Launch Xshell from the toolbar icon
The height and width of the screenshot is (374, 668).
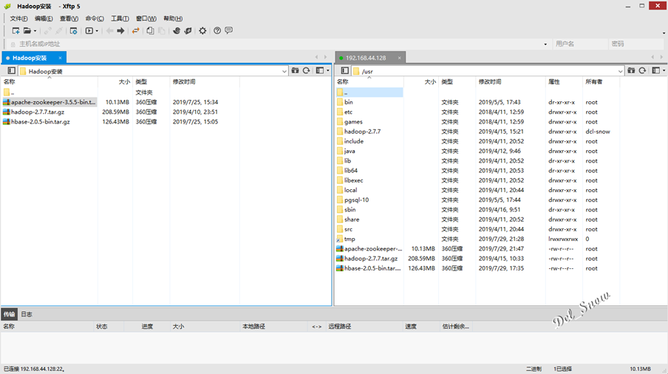tap(177, 30)
